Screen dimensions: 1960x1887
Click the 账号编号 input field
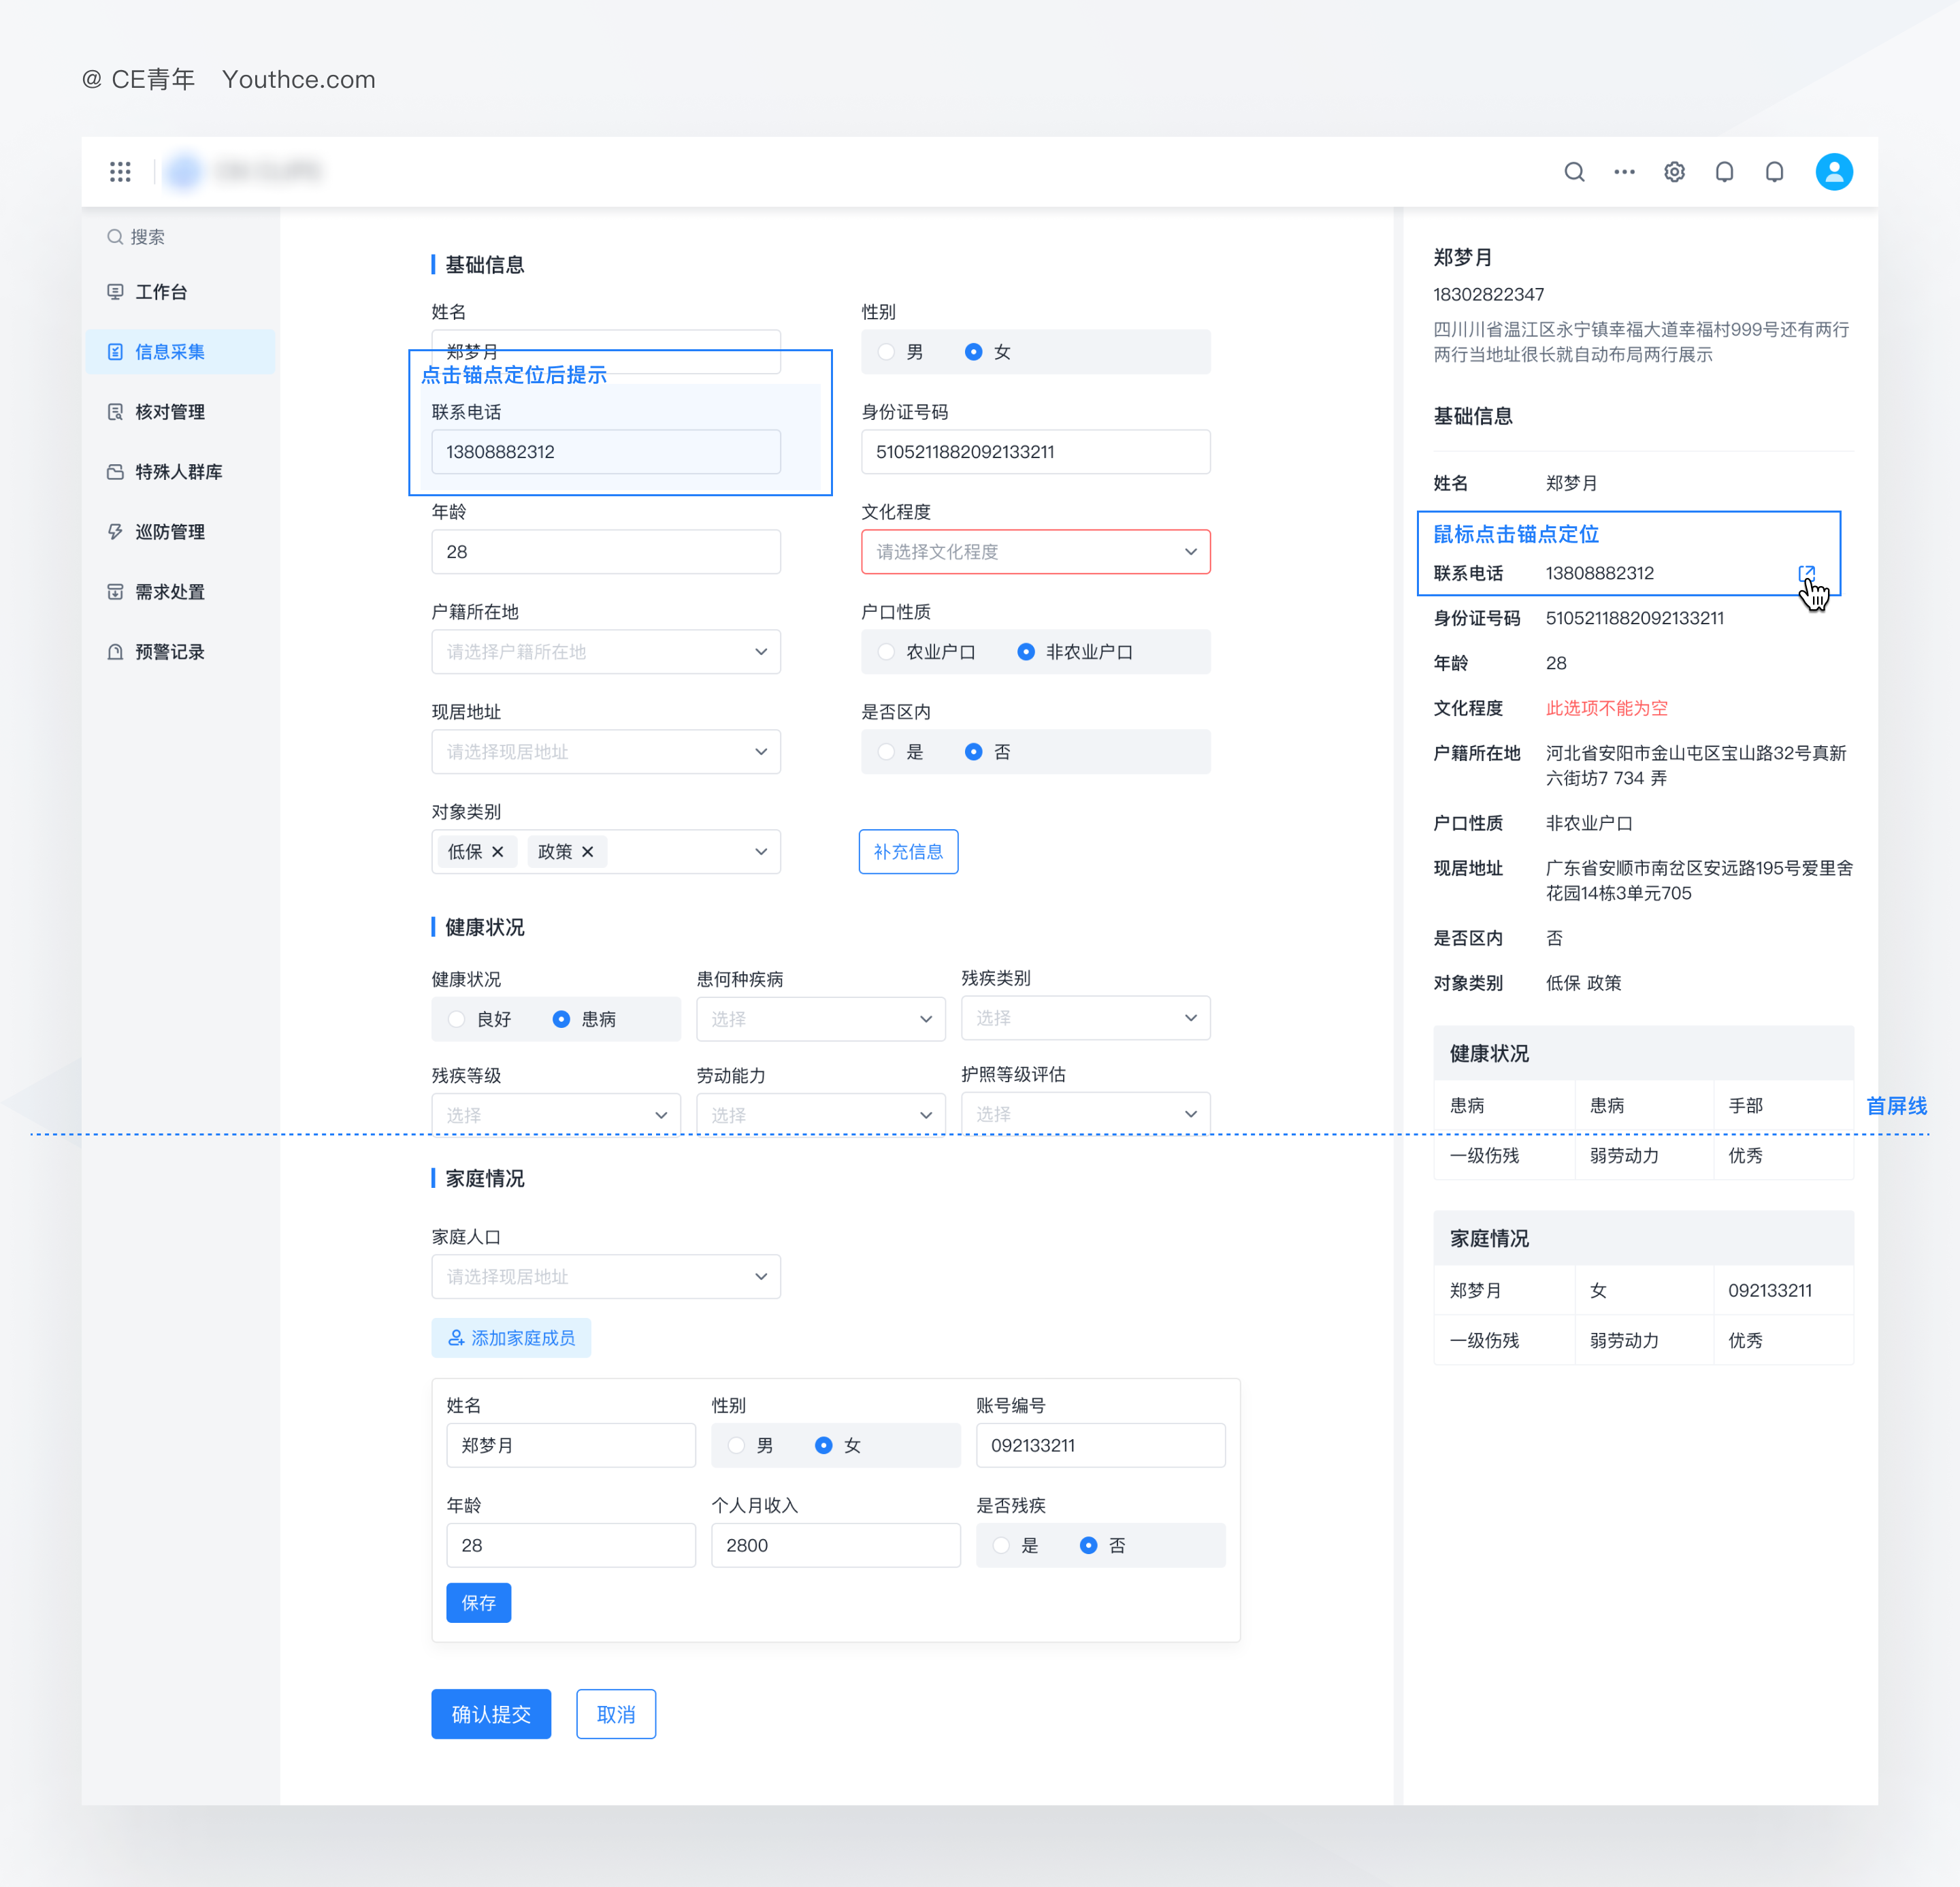[x=1101, y=1446]
